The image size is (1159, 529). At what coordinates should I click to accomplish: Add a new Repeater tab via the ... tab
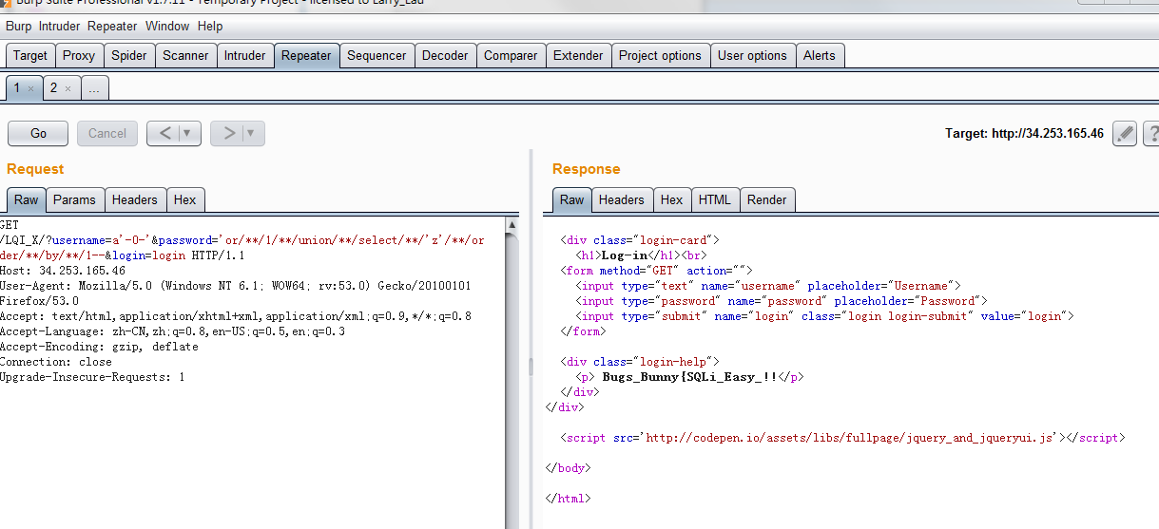(x=95, y=87)
